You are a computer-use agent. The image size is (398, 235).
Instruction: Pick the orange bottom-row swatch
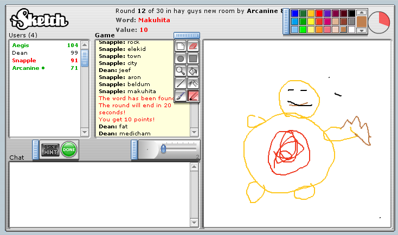click(x=319, y=30)
